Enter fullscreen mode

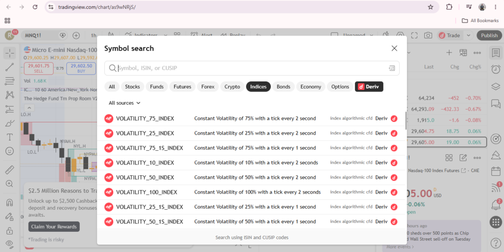click(414, 35)
